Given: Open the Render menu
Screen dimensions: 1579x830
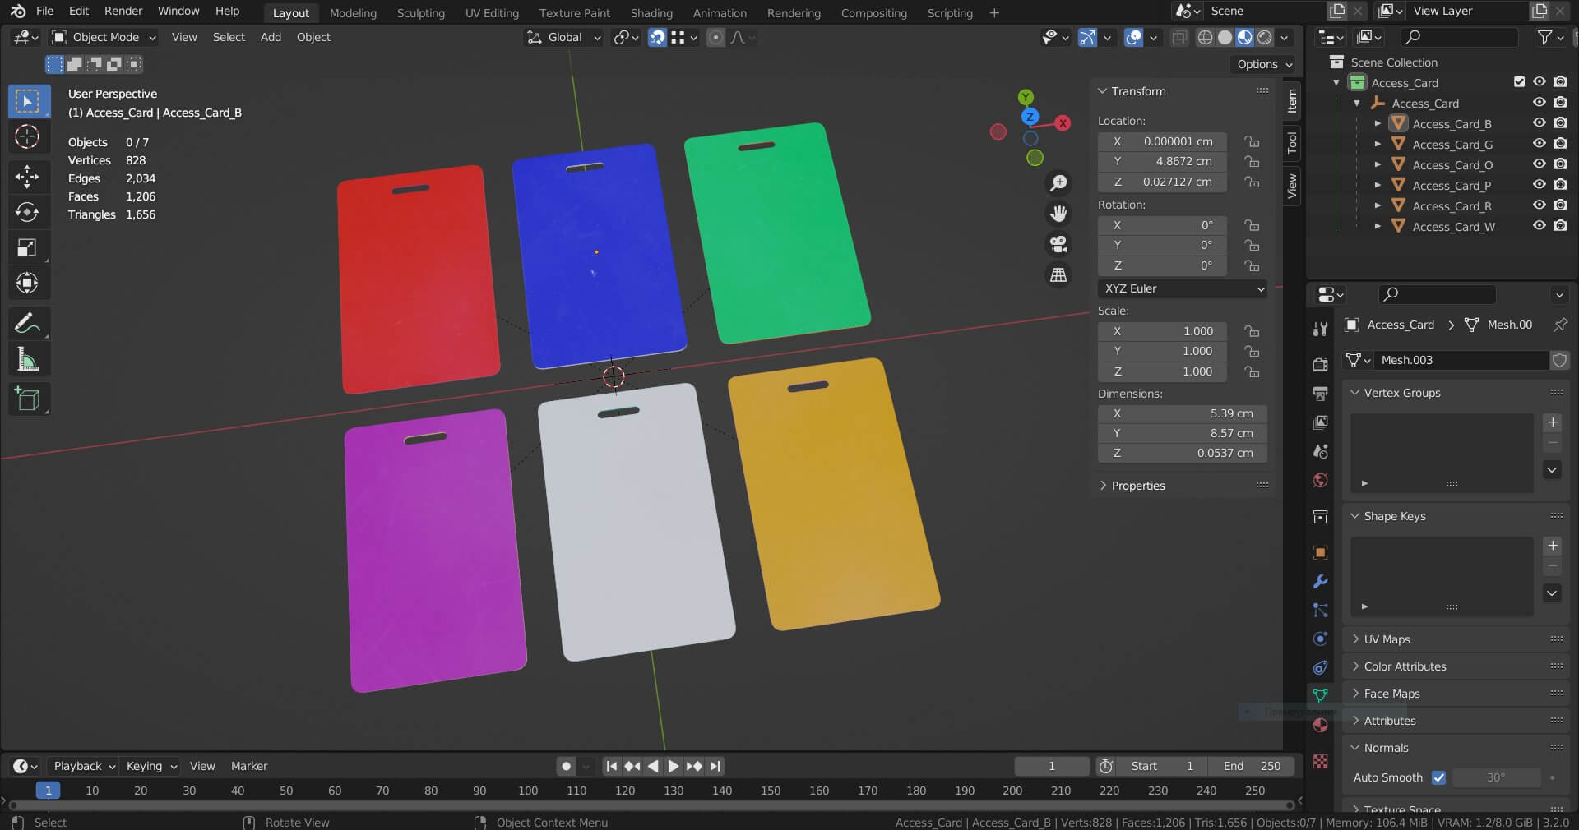Looking at the screenshot, I should tap(123, 12).
